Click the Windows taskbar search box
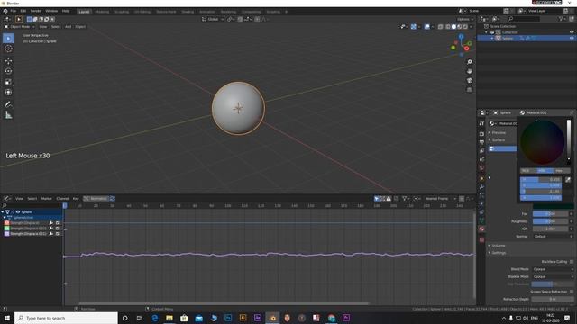 (x=66, y=318)
